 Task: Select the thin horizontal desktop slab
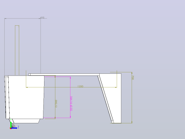click(x=64, y=74)
